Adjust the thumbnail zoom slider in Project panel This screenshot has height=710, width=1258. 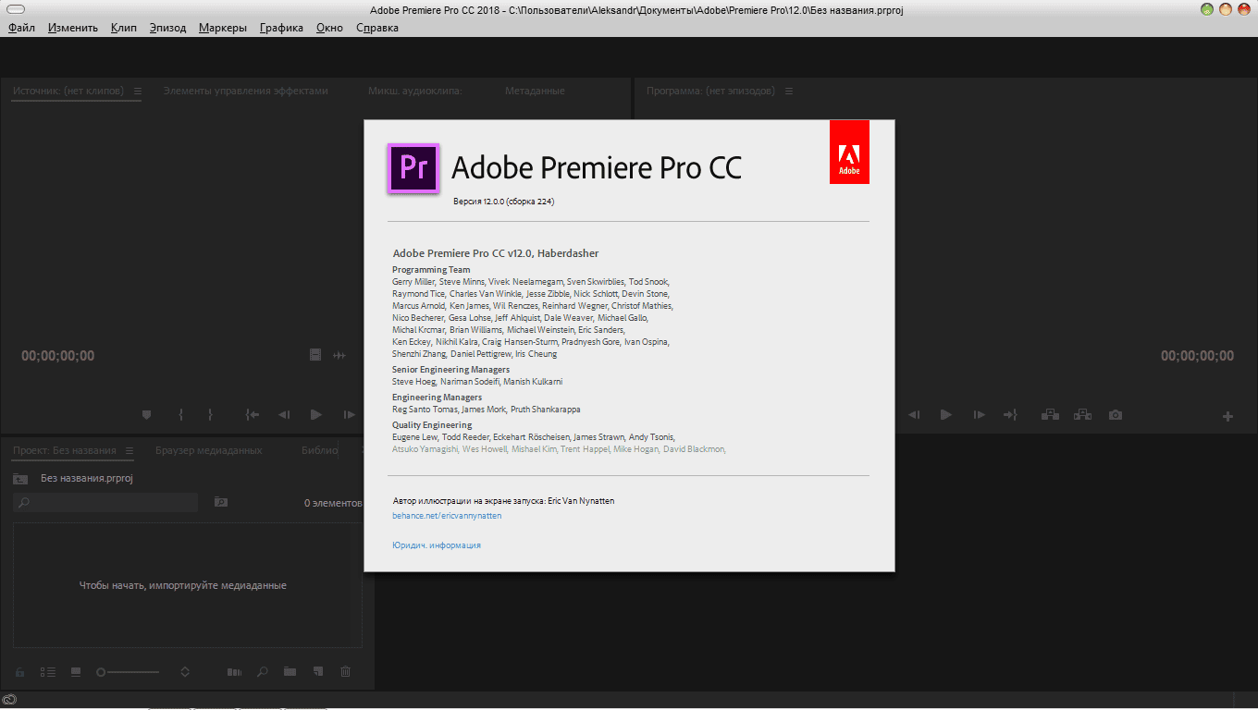tap(128, 672)
